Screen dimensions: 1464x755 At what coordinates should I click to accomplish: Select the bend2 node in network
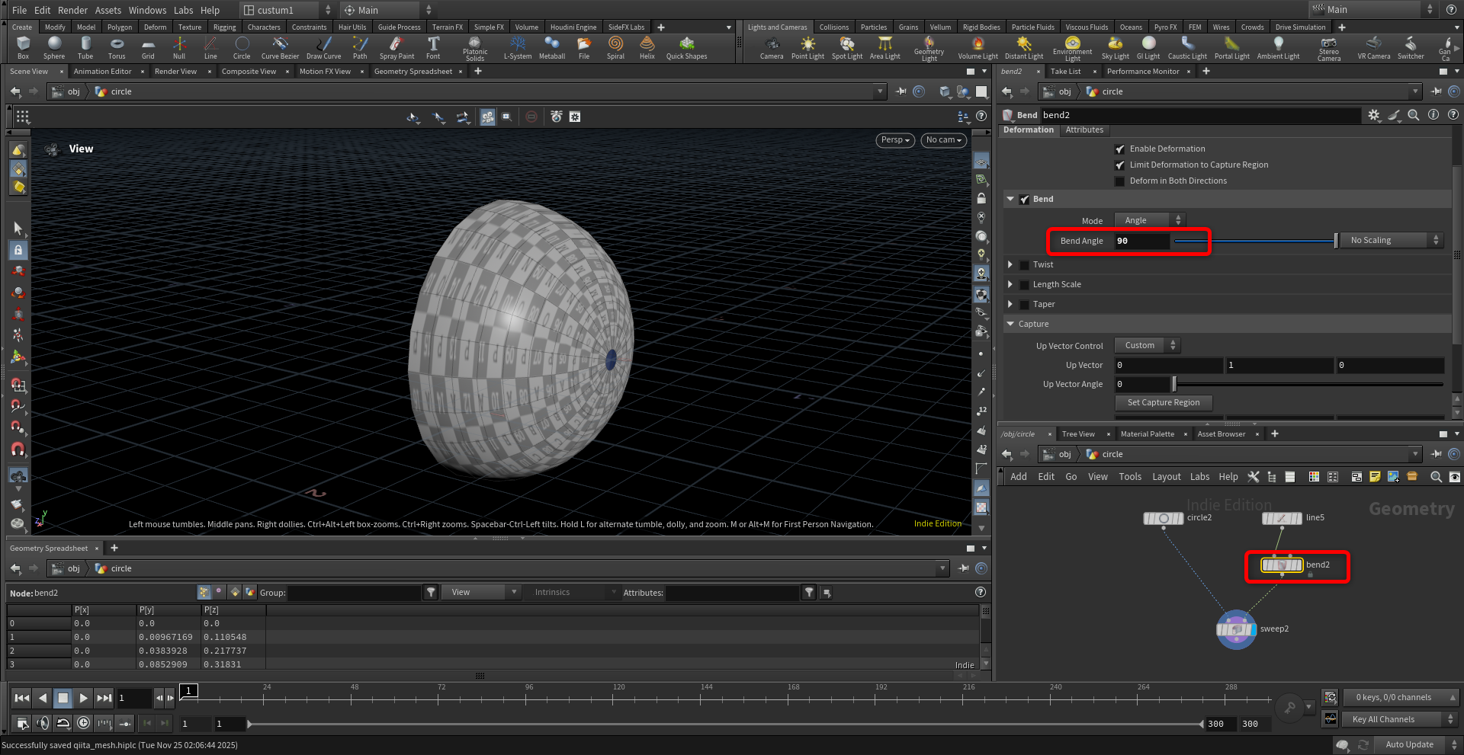pyautogui.click(x=1282, y=565)
